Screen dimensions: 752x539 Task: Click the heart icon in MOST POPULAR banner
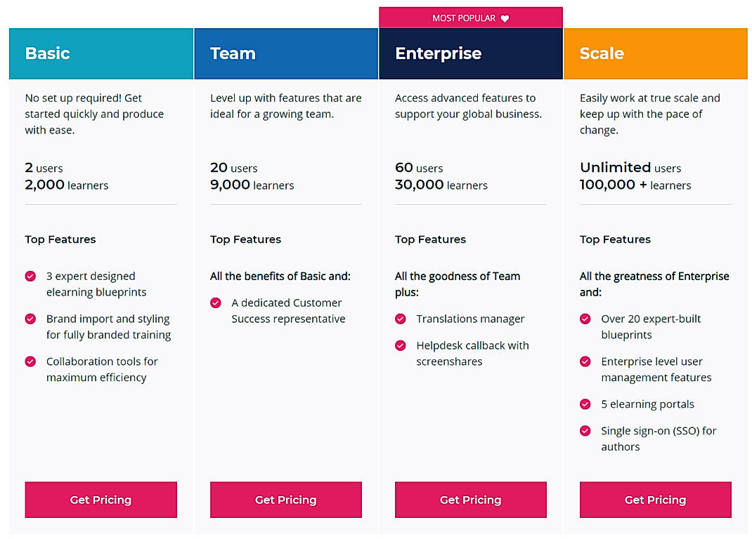[505, 17]
